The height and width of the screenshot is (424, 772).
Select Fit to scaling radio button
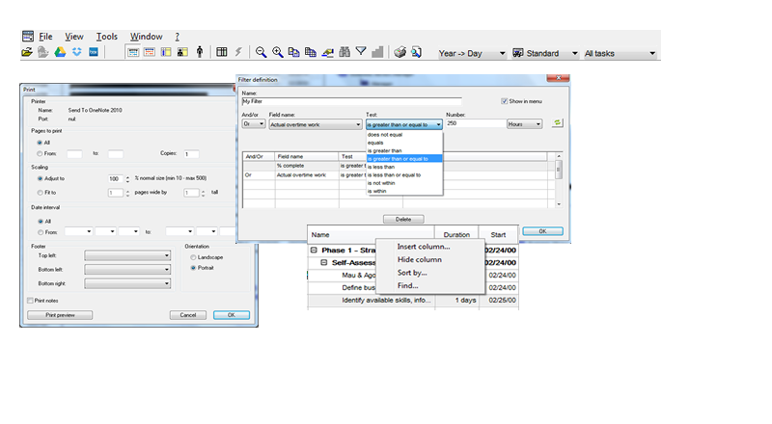tap(40, 193)
